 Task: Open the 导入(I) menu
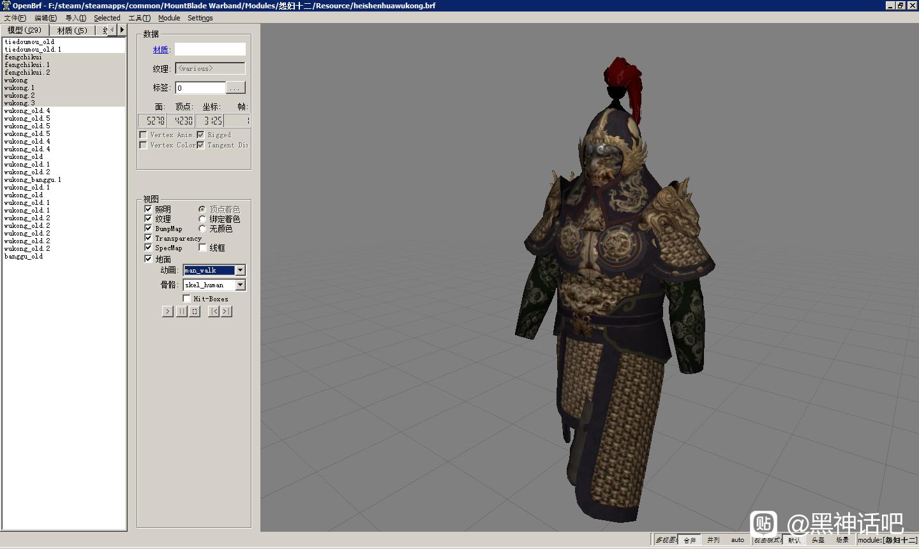75,18
